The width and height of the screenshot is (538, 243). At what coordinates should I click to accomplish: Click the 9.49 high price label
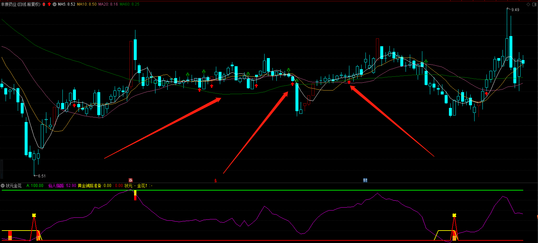(x=515, y=10)
